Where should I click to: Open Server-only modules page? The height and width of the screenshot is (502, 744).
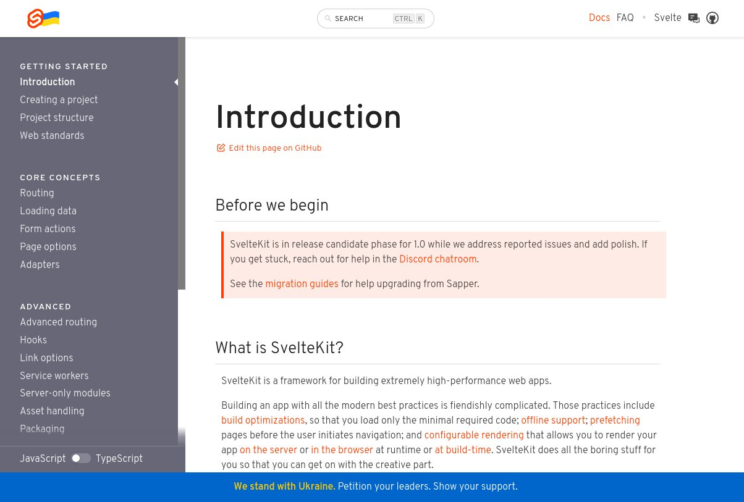pos(65,393)
